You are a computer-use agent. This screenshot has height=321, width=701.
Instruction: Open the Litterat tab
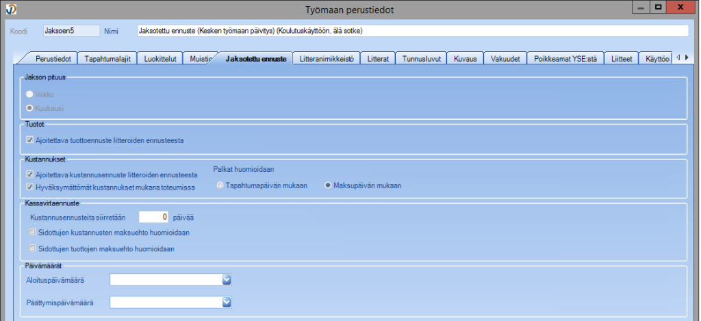click(378, 59)
